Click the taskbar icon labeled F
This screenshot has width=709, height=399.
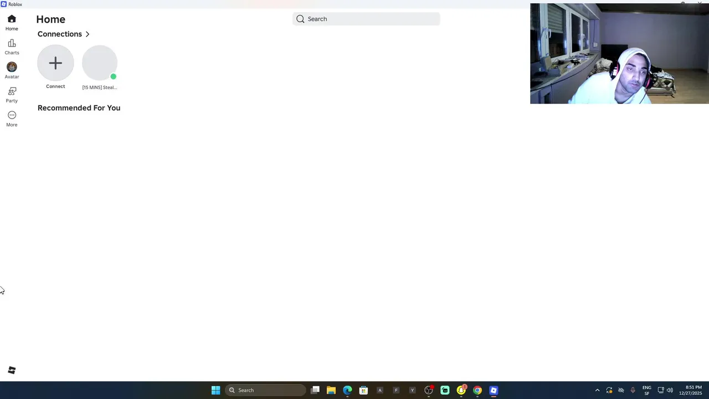pyautogui.click(x=396, y=390)
